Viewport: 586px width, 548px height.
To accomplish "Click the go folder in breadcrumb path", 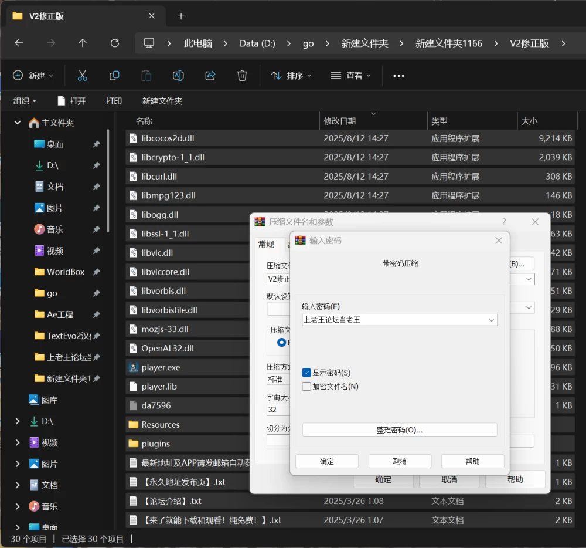I will [308, 43].
